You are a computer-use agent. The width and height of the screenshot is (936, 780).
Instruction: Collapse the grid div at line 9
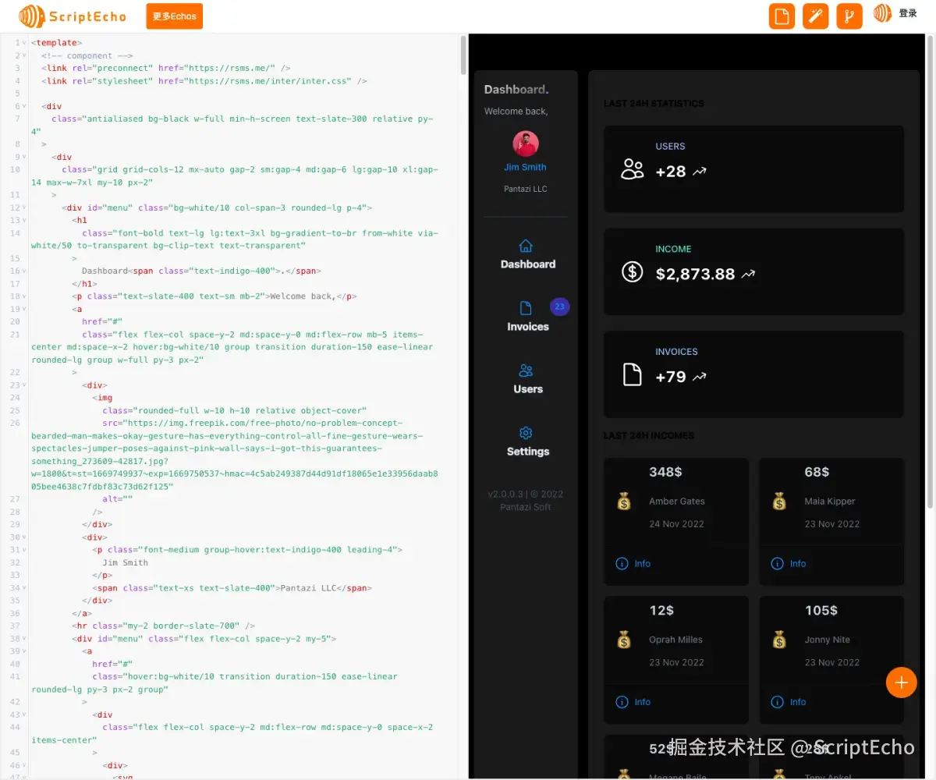(25, 157)
